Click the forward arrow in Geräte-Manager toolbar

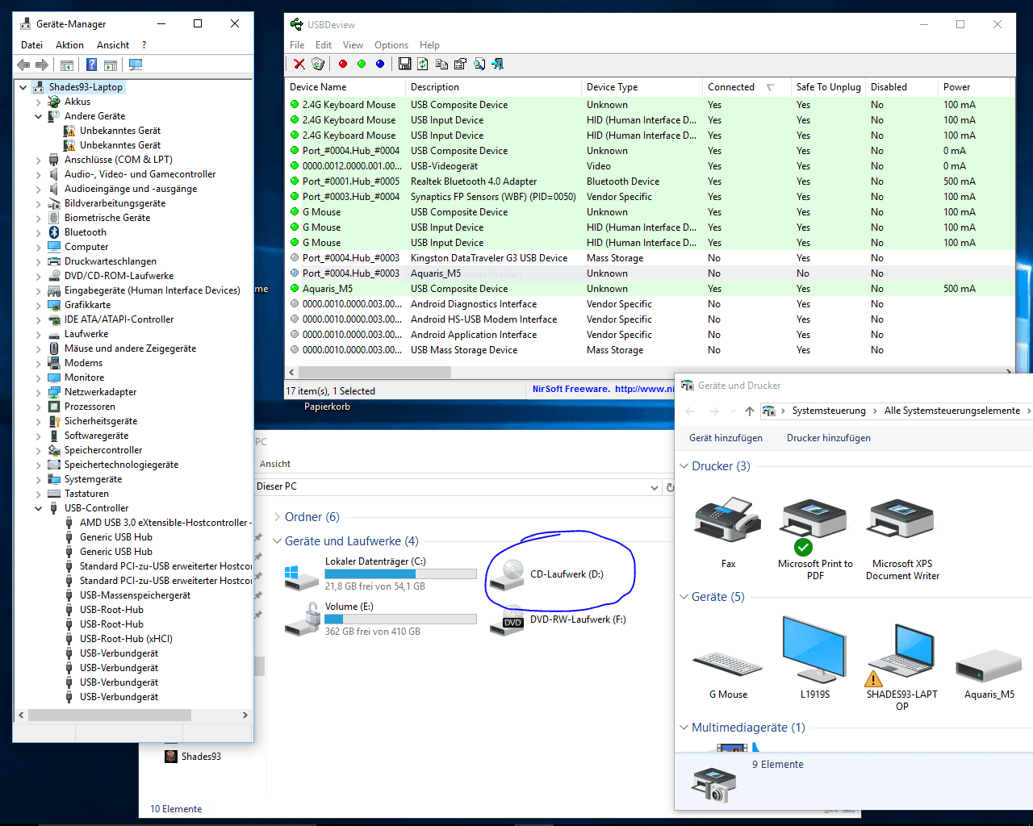(42, 65)
